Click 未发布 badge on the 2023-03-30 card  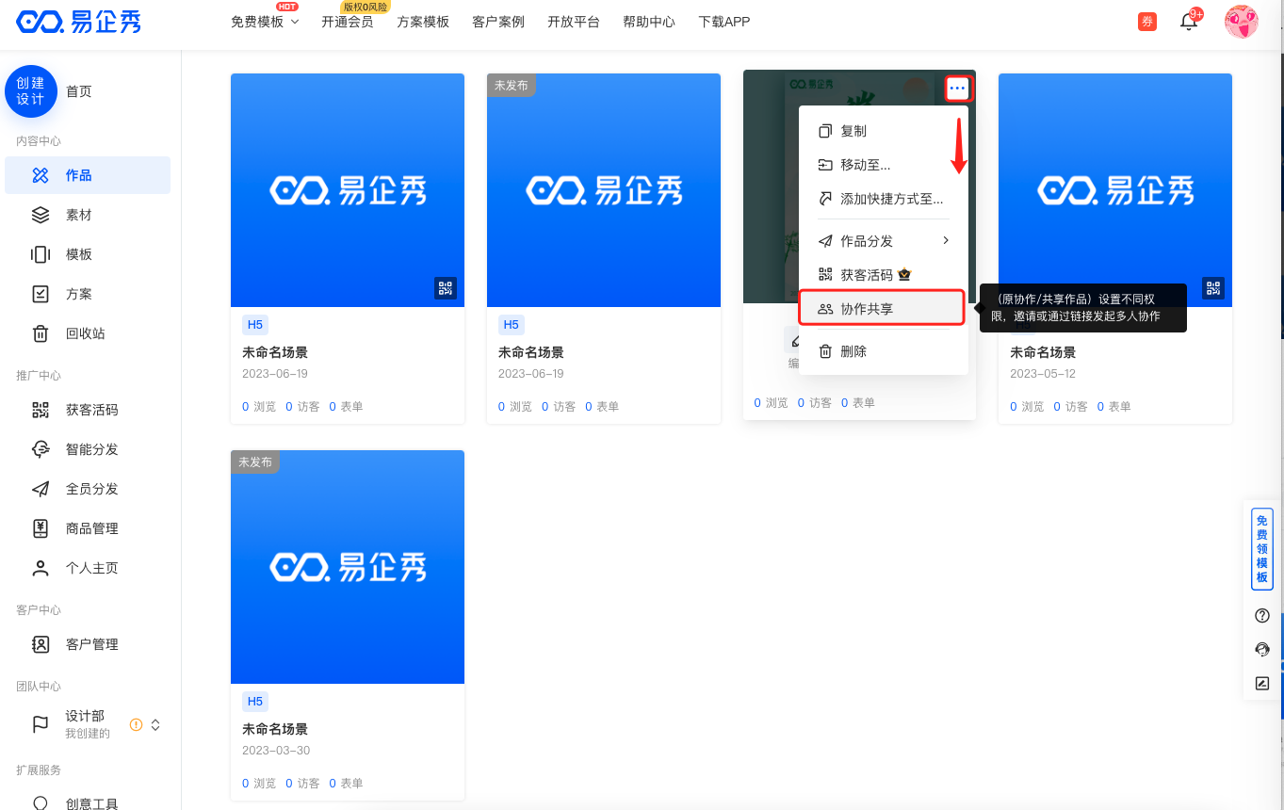[255, 462]
